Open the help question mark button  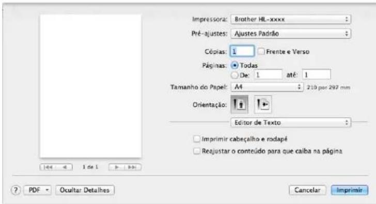click(x=15, y=191)
